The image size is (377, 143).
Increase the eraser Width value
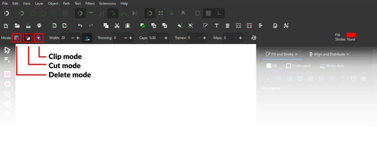click(78, 38)
